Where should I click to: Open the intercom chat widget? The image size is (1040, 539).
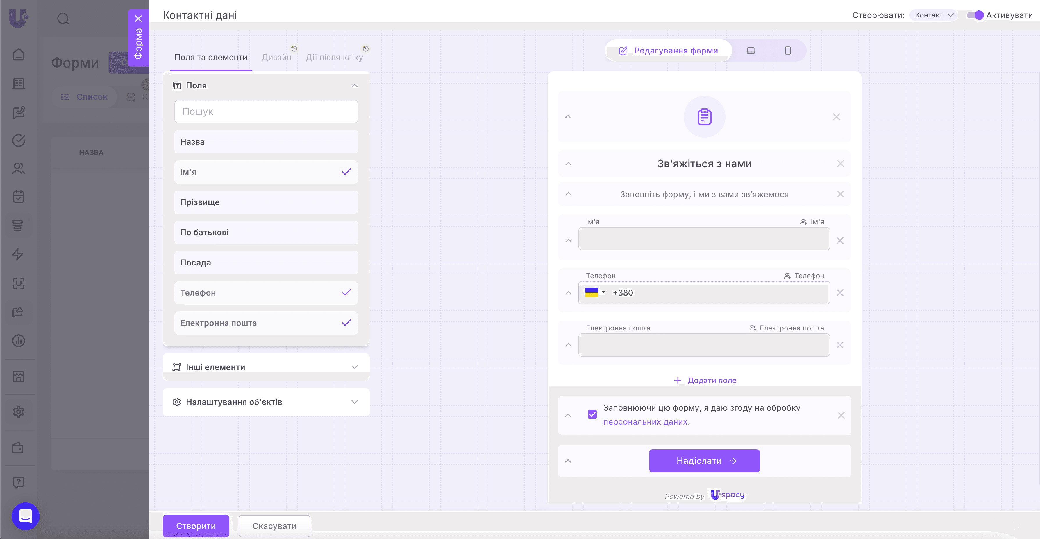[x=26, y=516]
